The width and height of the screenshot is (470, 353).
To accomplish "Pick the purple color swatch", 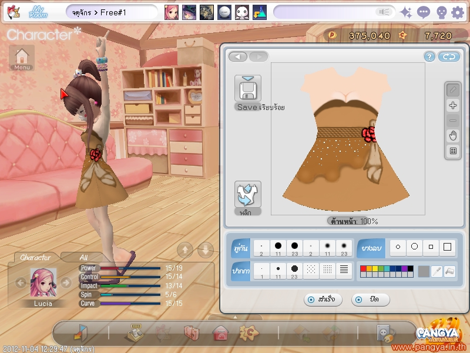I will coord(404,269).
